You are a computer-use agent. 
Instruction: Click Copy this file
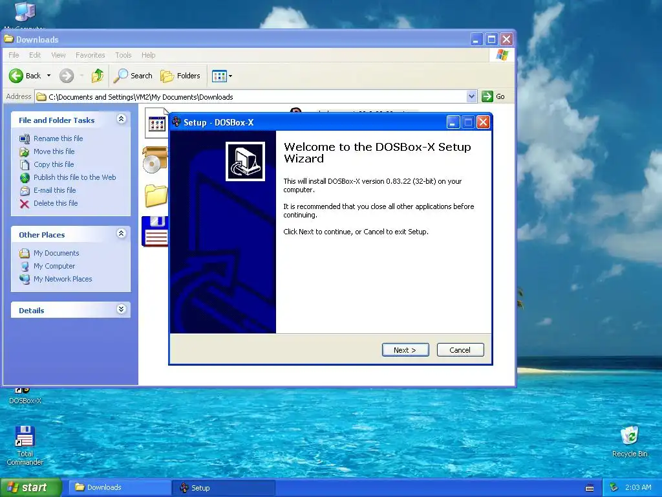54,164
